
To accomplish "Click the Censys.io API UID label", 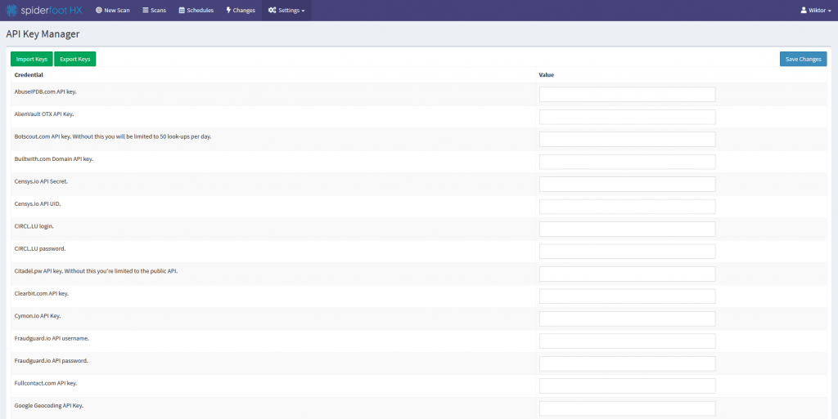I will coord(38,203).
